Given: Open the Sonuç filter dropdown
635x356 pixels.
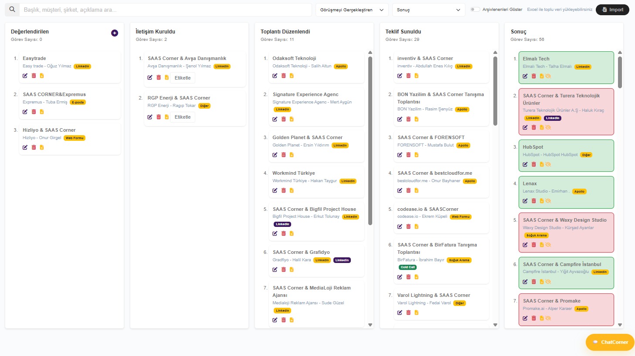Looking at the screenshot, I should click(429, 10).
